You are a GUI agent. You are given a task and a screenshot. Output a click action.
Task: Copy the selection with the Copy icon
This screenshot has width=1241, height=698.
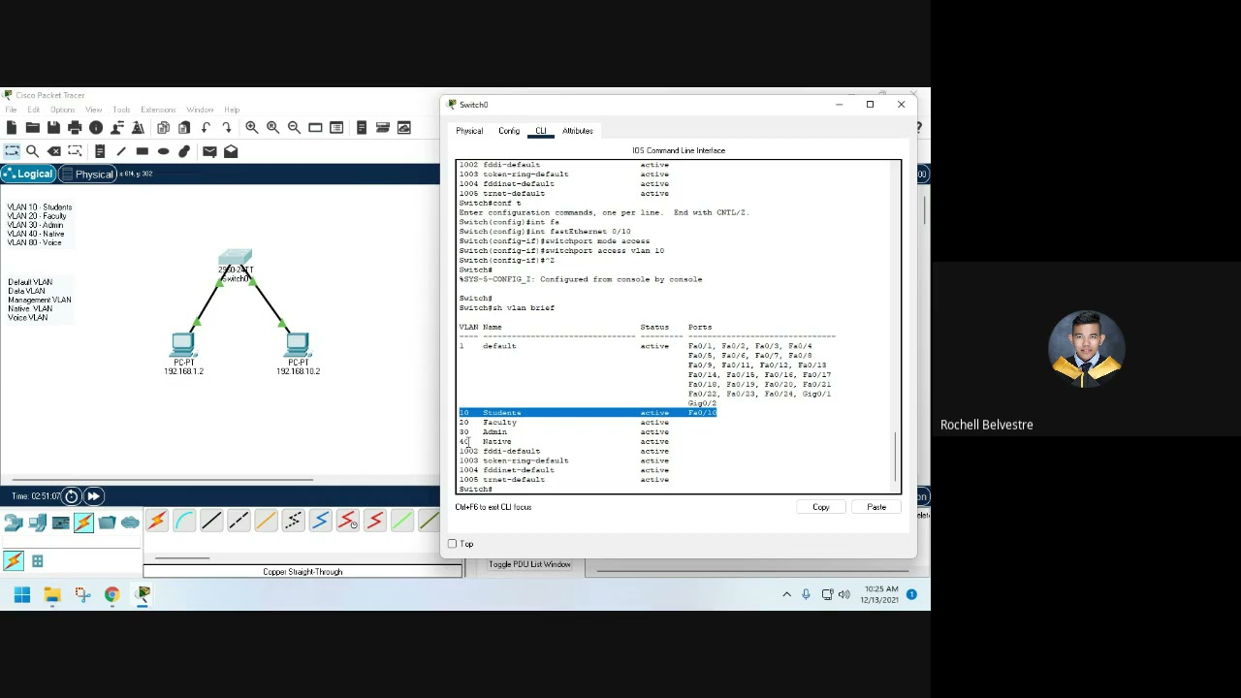163,128
